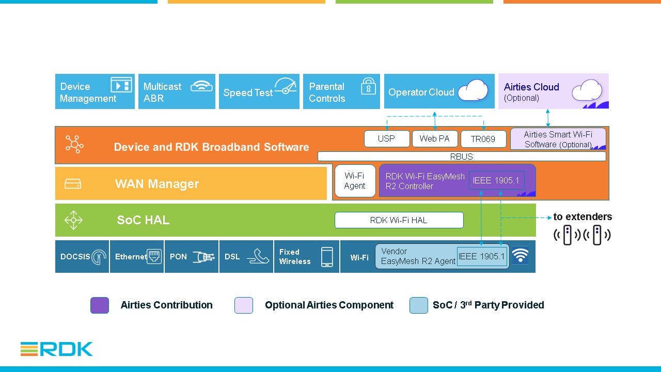Click the Parental Controls padlock icon
This screenshot has width=661, height=372.
tap(368, 86)
